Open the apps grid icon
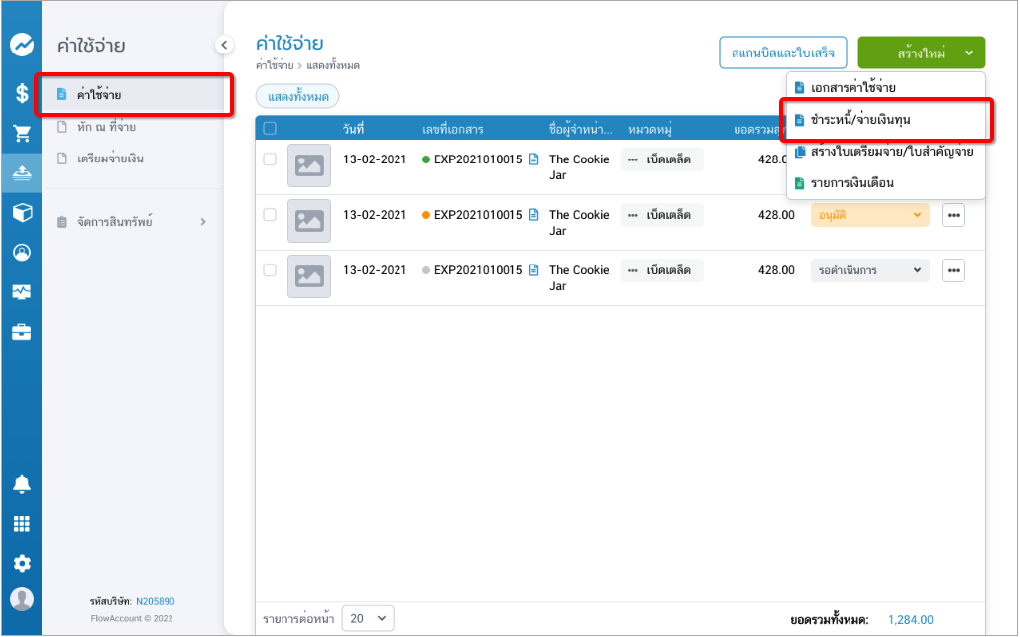Viewport: 1020px width, 637px height. 21,524
